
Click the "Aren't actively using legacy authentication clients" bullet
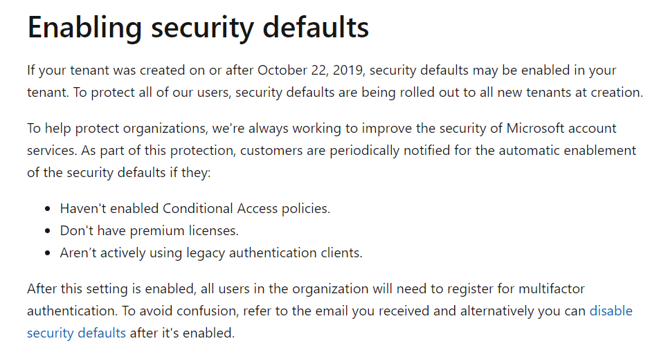(211, 253)
